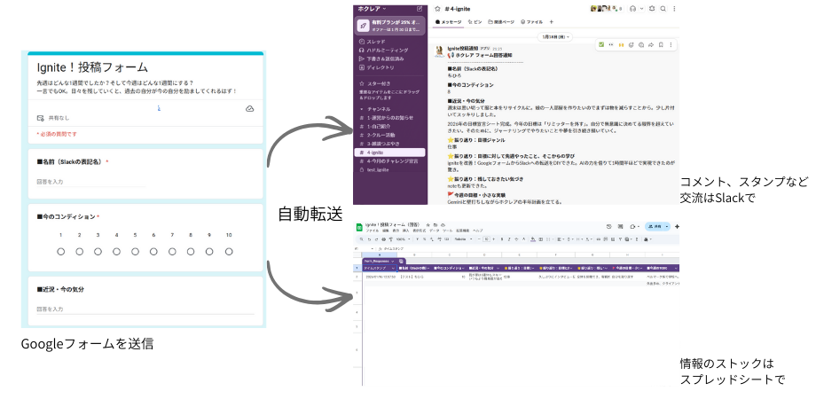Select condition radio button 1
Viewport: 816px width, 399px height.
click(x=61, y=252)
